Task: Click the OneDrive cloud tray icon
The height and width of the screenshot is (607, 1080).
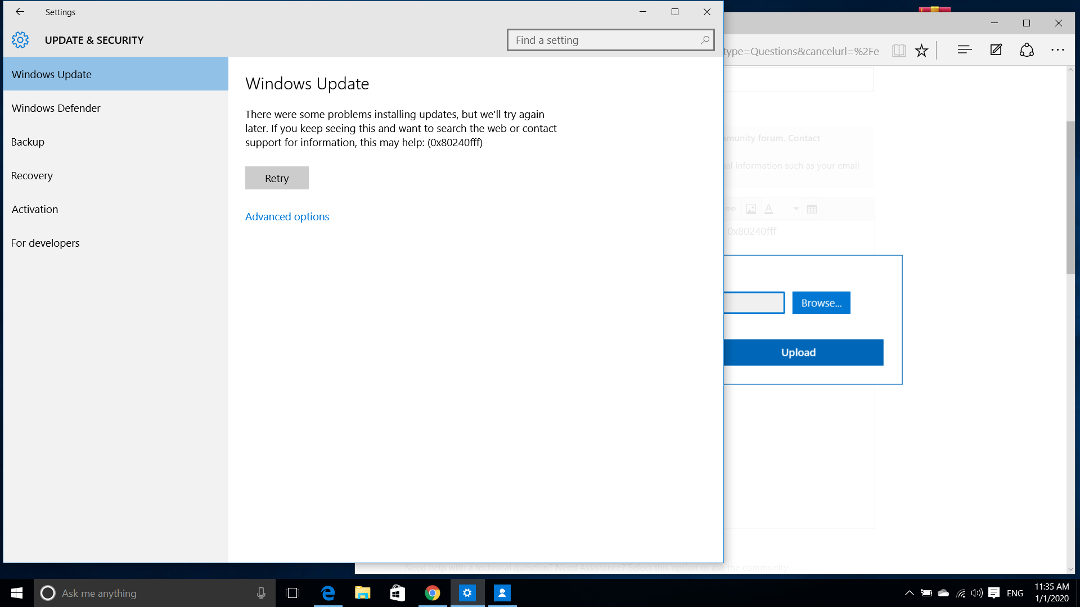Action: (x=943, y=593)
